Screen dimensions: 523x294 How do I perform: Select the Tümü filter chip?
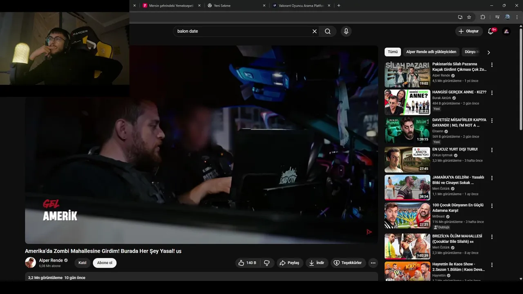(393, 52)
